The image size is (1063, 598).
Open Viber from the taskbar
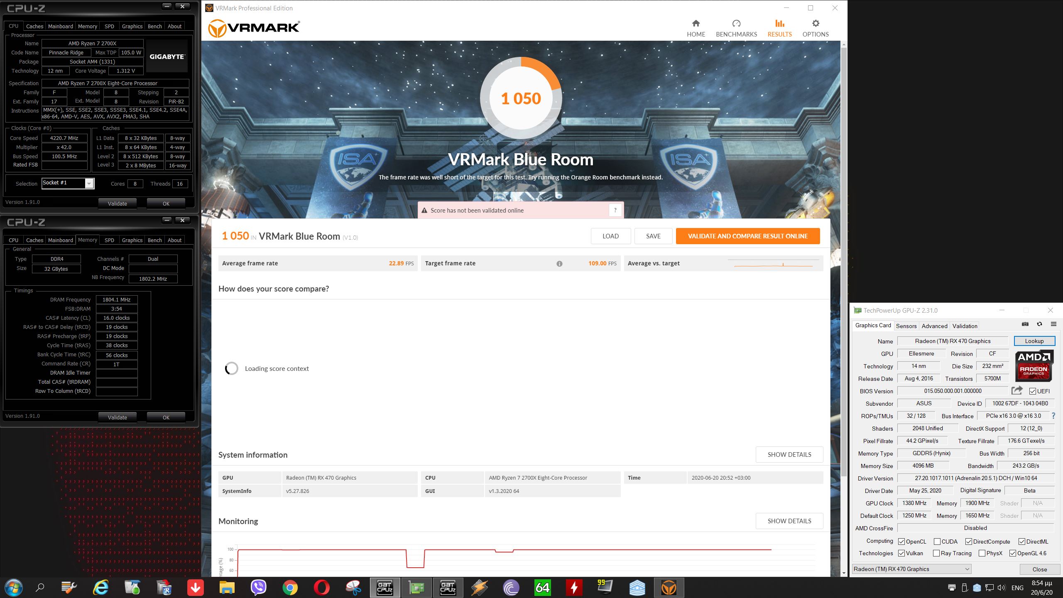pos(258,588)
